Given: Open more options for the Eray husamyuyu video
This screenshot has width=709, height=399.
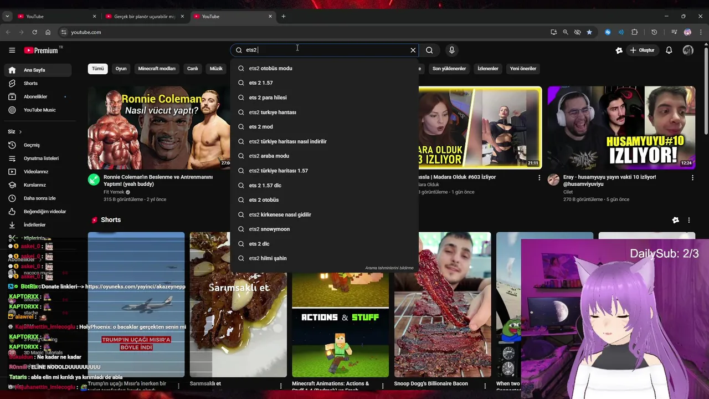Looking at the screenshot, I should click(692, 178).
